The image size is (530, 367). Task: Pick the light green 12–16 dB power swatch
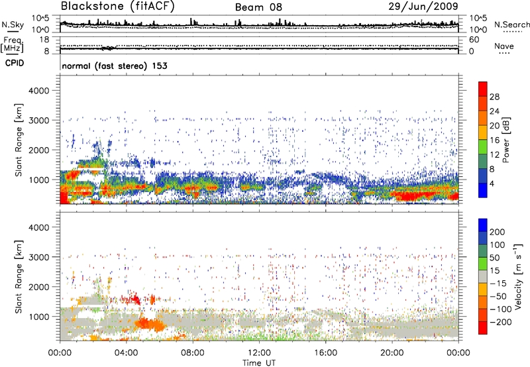[x=483, y=147]
